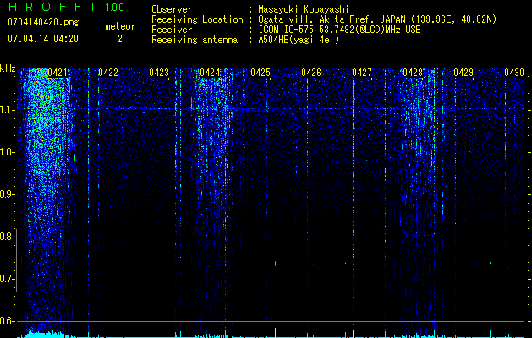The image size is (532, 338).
Task: Click the 0424 time marker
Action: click(x=210, y=73)
